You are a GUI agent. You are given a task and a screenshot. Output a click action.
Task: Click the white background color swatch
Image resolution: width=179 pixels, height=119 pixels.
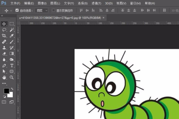[11, 95]
